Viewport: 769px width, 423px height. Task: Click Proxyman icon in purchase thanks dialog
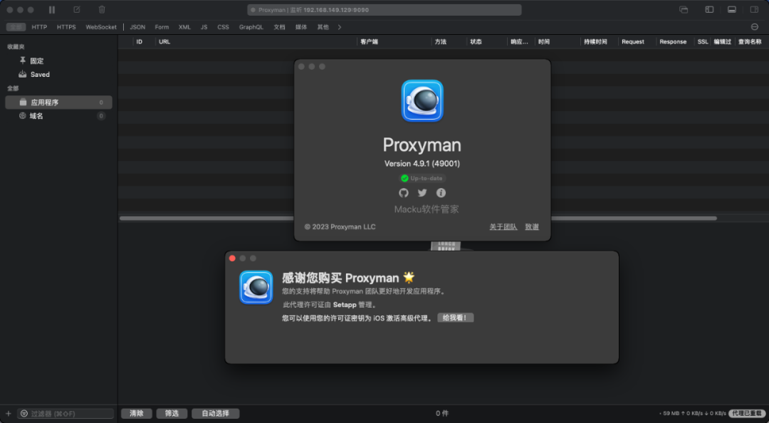tap(256, 287)
